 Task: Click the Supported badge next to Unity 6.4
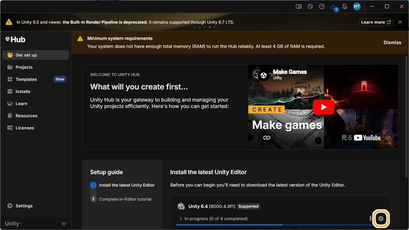249,206
